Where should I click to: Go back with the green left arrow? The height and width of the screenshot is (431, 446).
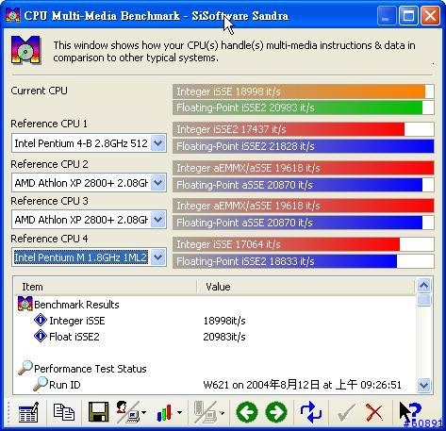[247, 412]
